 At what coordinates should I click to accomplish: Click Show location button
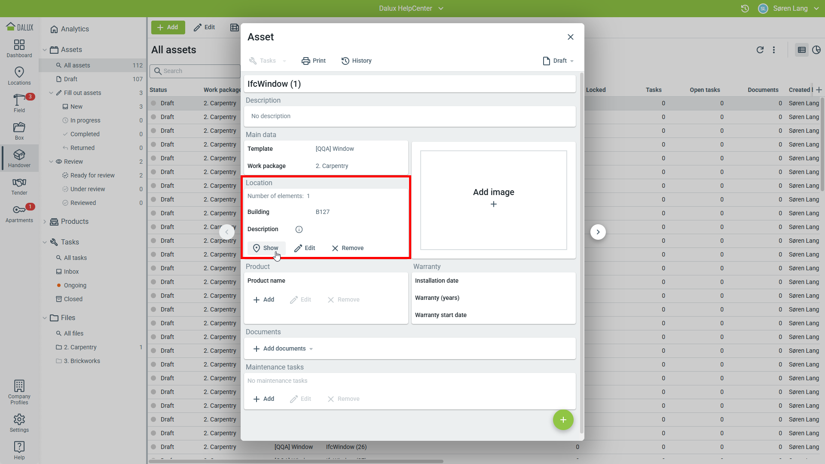pos(266,248)
